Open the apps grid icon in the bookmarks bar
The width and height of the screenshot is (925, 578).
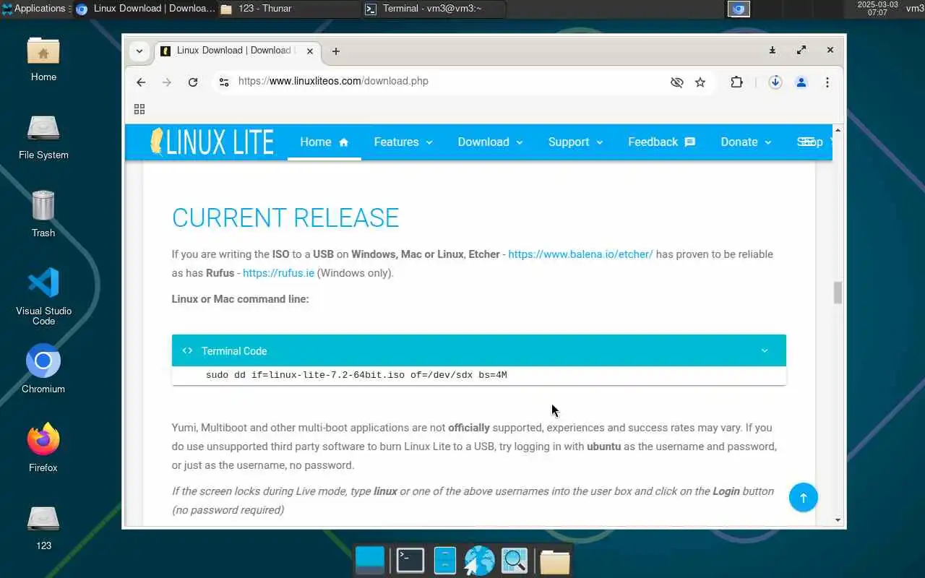click(139, 109)
